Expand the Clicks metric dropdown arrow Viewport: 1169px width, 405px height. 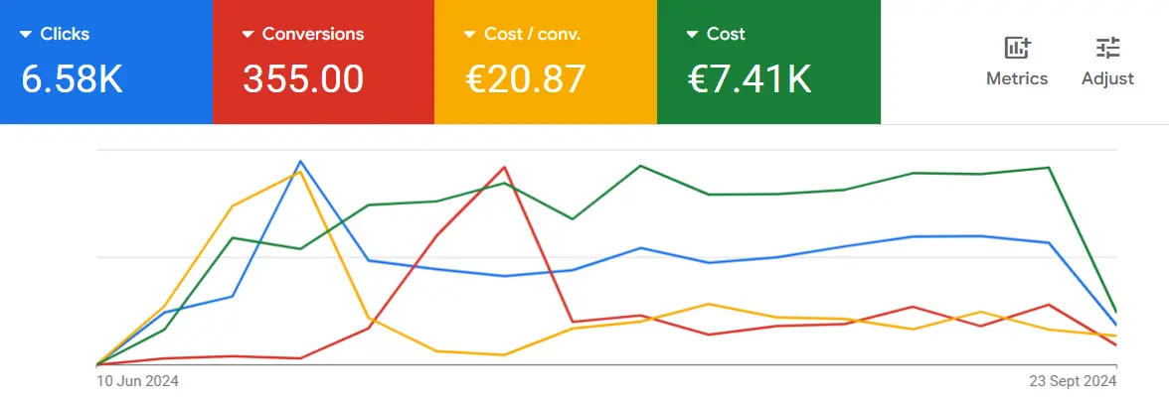pos(26,35)
